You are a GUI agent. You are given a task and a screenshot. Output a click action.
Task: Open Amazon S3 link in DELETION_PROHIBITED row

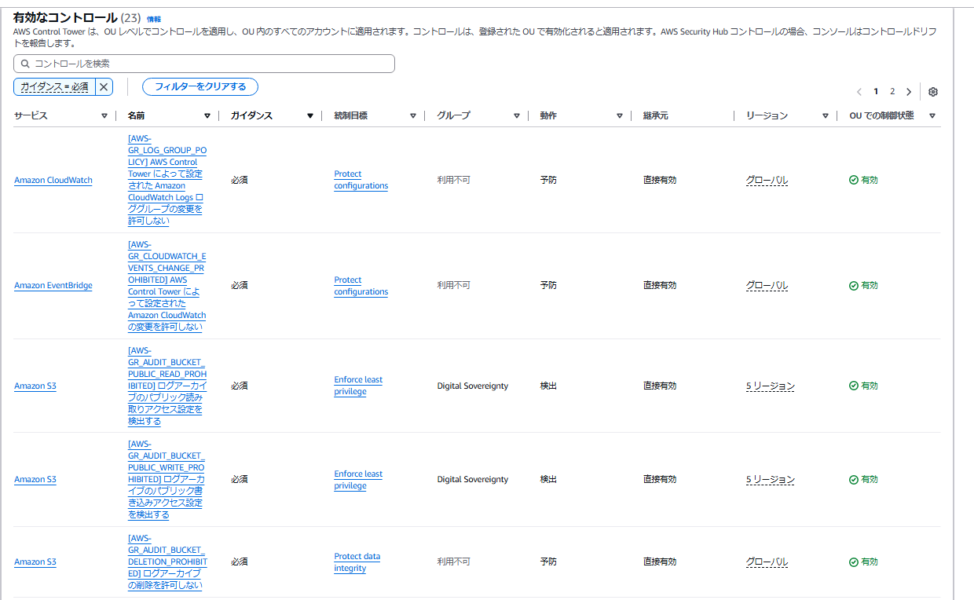[x=35, y=562]
